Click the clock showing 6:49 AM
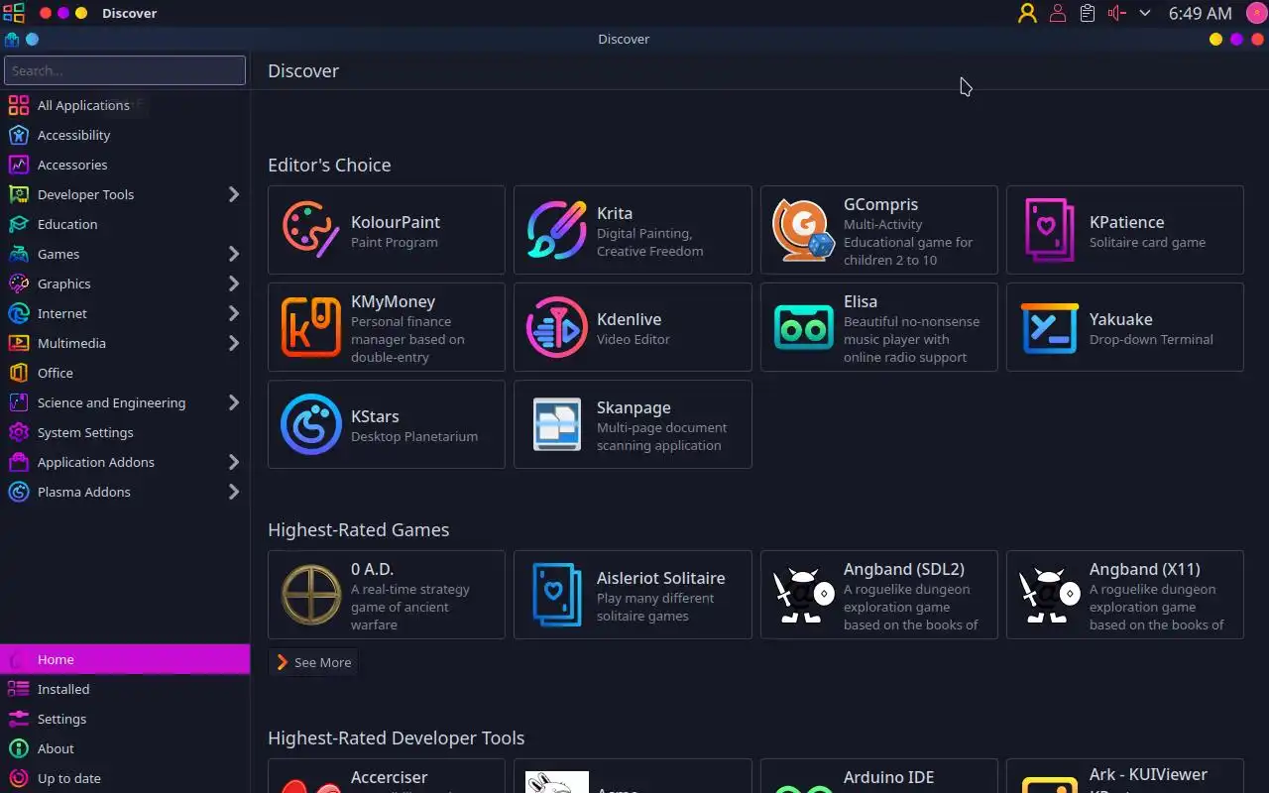 click(x=1200, y=13)
